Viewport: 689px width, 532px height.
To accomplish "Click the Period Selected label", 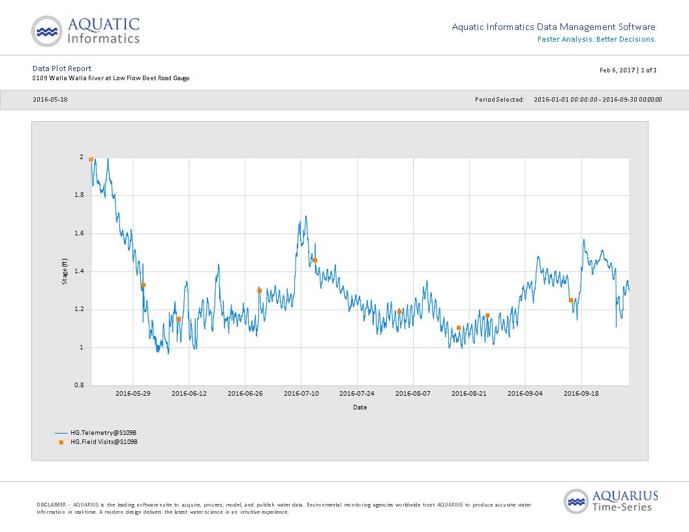I will click(x=499, y=100).
